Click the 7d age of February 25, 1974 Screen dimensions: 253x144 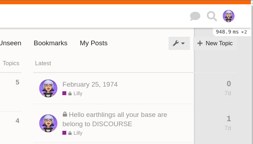228,93
